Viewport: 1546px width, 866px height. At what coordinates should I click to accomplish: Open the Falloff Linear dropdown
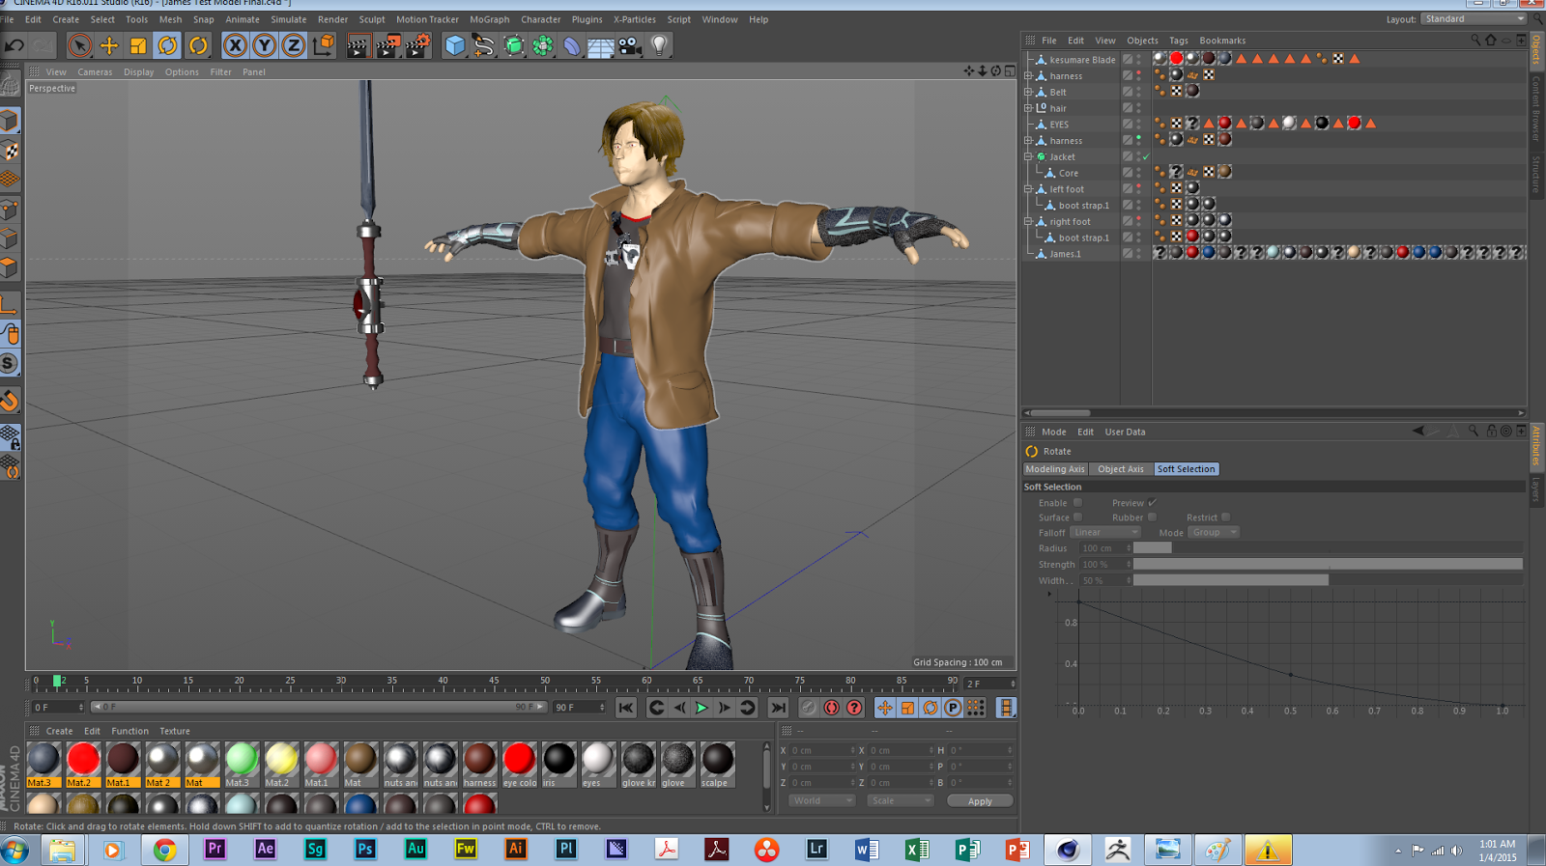1105,533
